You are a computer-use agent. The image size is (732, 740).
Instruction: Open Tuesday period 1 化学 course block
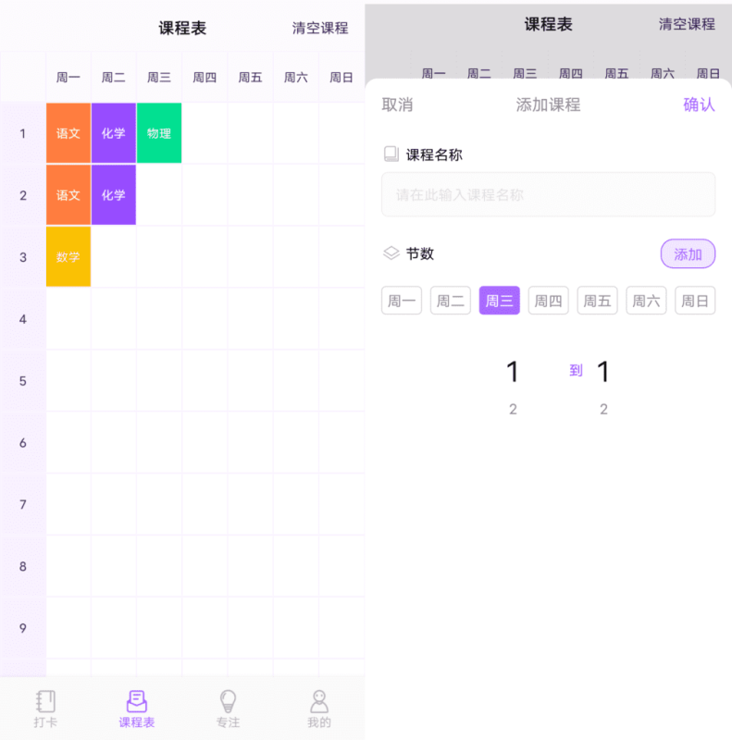click(113, 133)
